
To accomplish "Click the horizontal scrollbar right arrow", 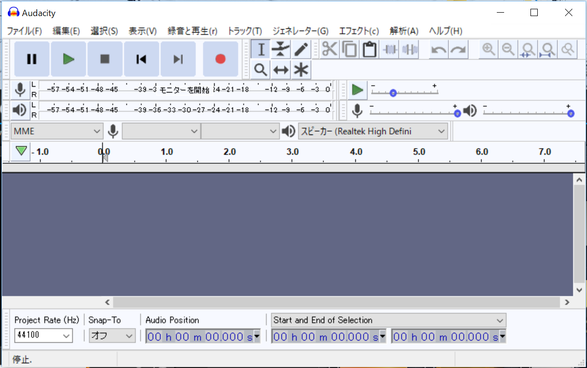I will coord(567,302).
